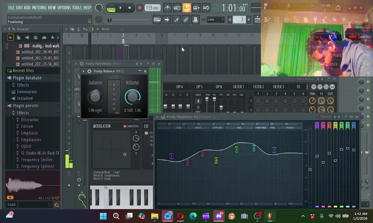Switch to OP 4 tab
The width and height of the screenshot is (373, 223).
pos(180,87)
